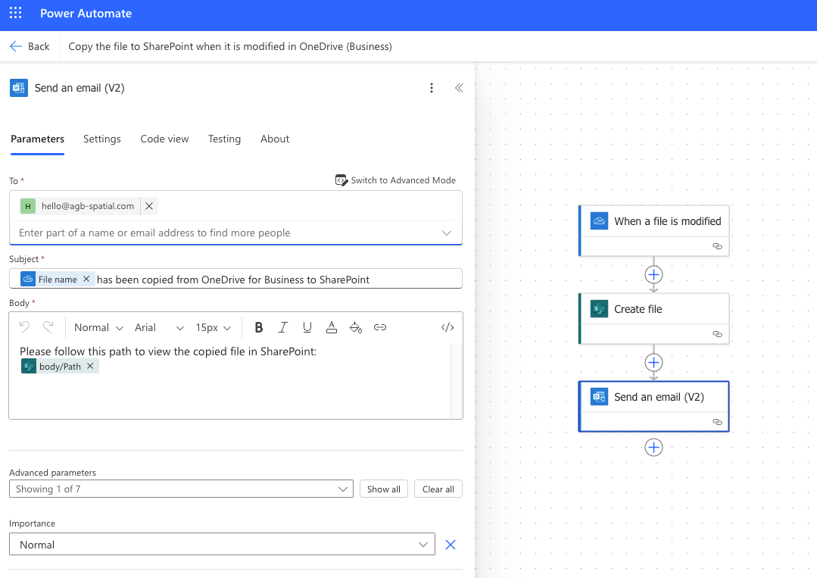Redo the last body edit

[48, 327]
